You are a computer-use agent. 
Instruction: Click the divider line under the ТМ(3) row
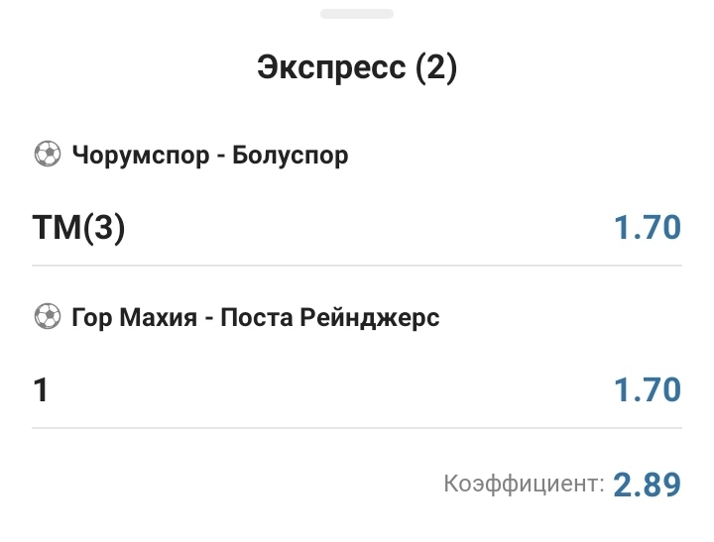357,266
